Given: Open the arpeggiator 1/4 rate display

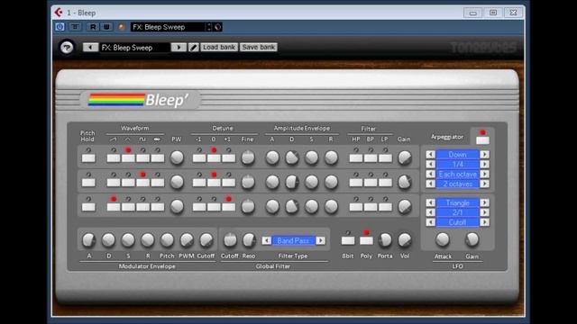Looking at the screenshot, I should 457,164.
